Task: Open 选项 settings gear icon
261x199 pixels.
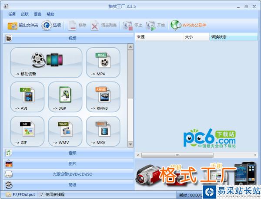Action: pyautogui.click(x=47, y=26)
